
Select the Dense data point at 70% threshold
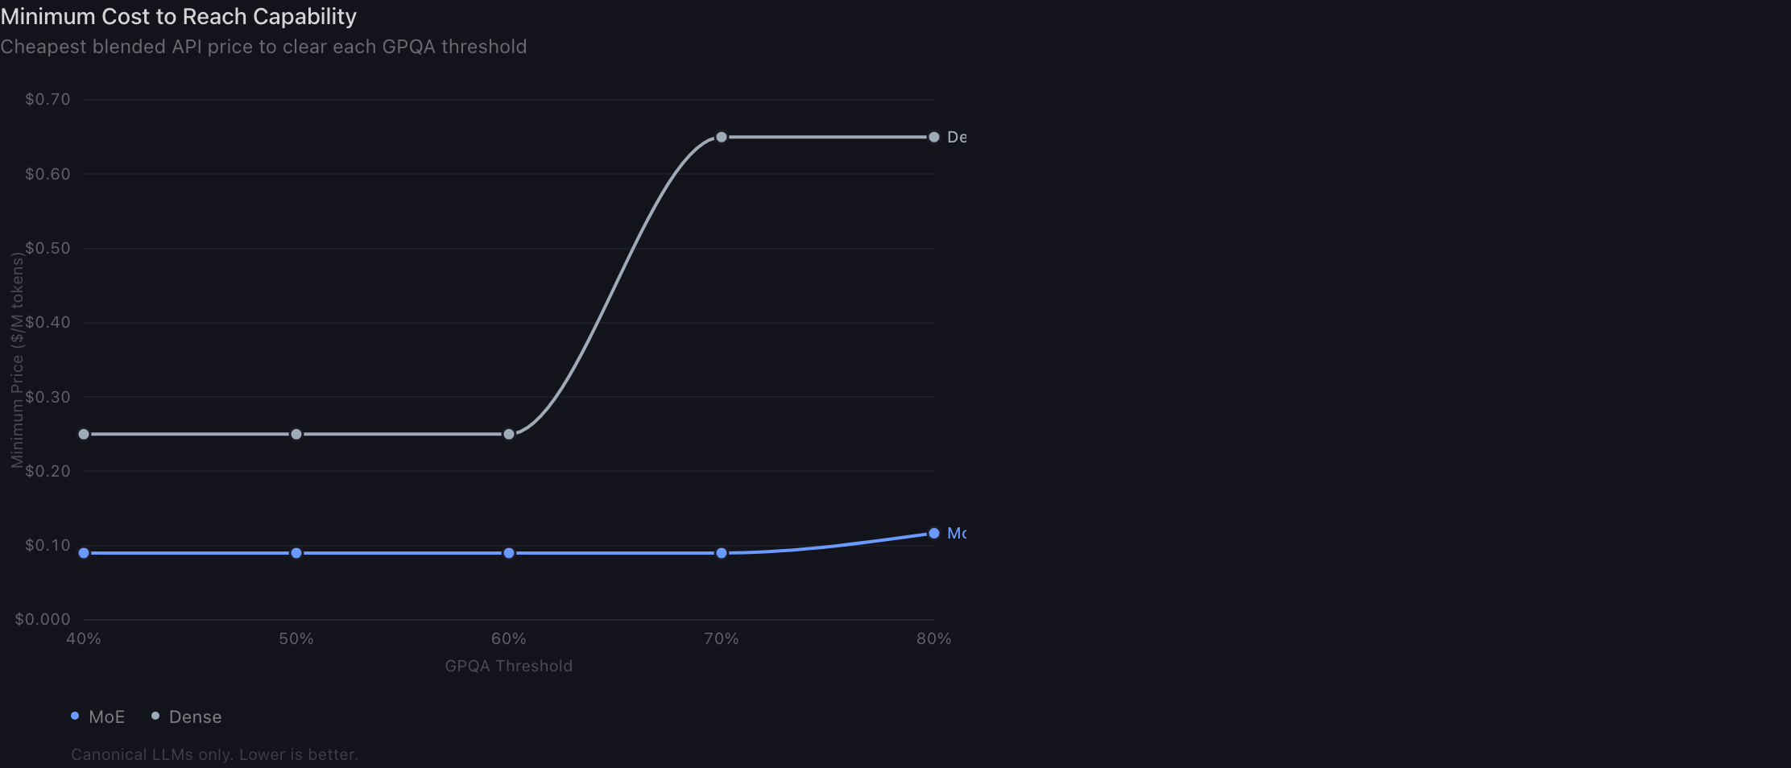click(x=722, y=137)
